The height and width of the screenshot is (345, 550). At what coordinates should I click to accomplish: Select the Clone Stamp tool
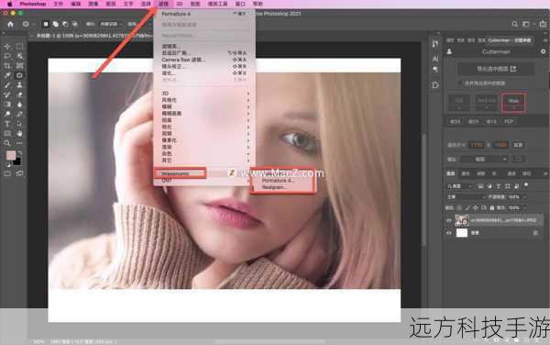click(x=19, y=85)
